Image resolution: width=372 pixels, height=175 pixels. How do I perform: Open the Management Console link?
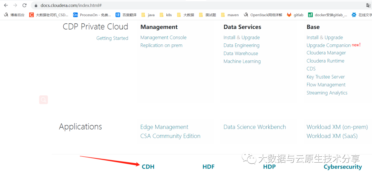click(163, 38)
